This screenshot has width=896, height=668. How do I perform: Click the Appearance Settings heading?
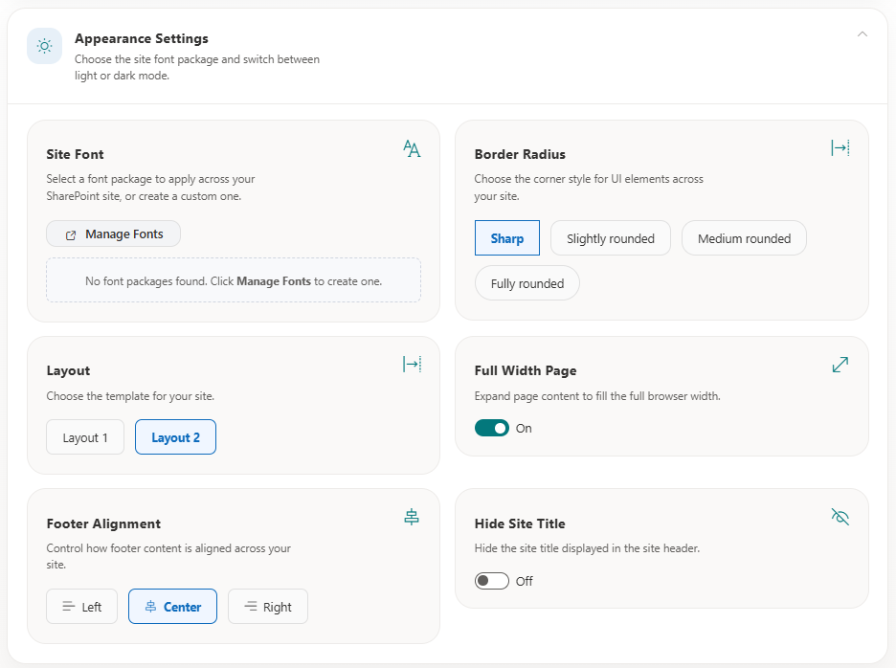pos(141,39)
